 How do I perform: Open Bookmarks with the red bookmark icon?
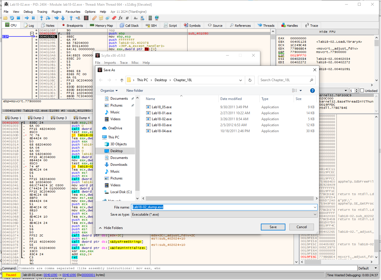[114, 18]
